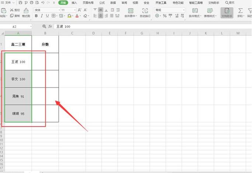
Task: Expand the quick access toolbar customize arrow
Action: pos(54,3)
